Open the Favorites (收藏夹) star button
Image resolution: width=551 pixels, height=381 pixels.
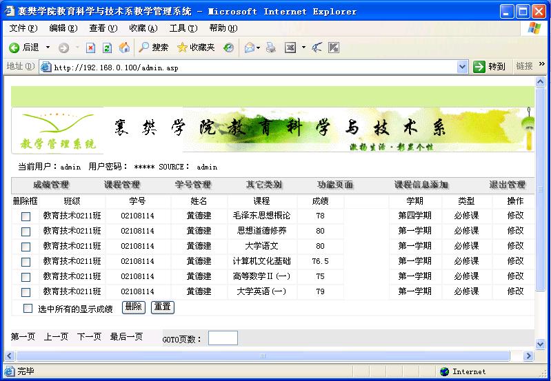pyautogui.click(x=196, y=48)
